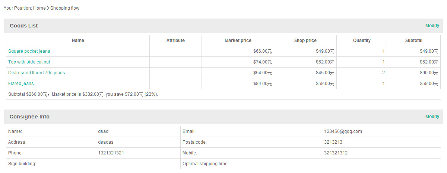Click Modify in Goods List header
The width and height of the screenshot is (447, 173).
point(432,26)
